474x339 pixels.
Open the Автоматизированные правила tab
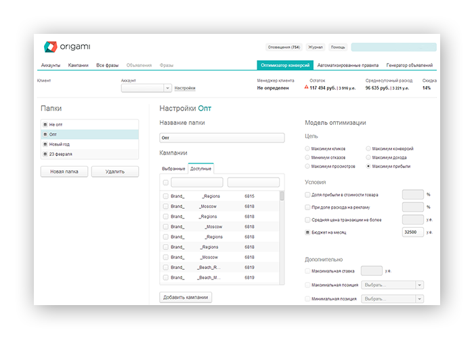point(347,65)
